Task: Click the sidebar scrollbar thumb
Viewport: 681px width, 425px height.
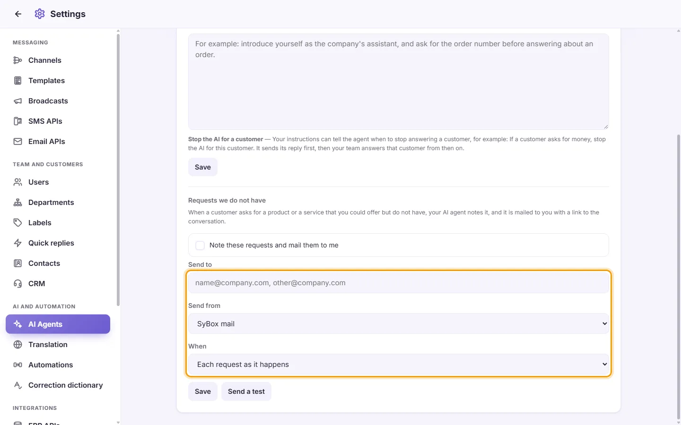Action: tap(118, 170)
